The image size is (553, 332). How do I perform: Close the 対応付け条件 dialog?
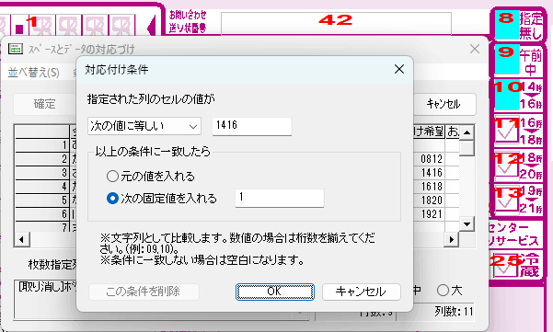coord(399,69)
